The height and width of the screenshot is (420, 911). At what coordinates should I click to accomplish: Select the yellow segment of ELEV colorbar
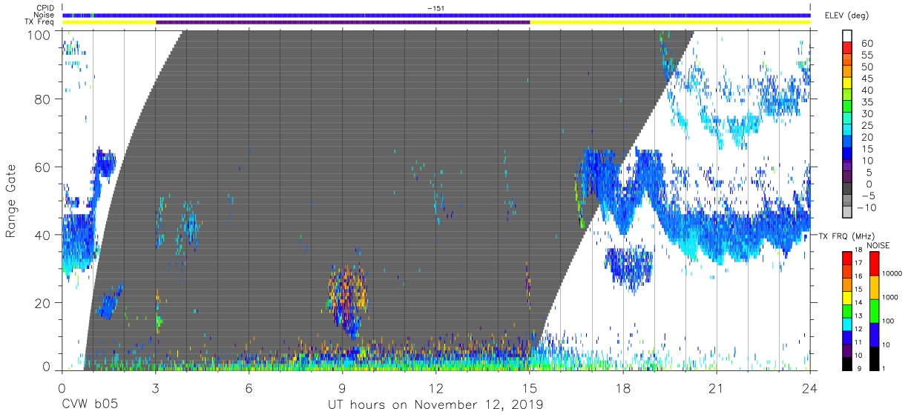[x=847, y=84]
